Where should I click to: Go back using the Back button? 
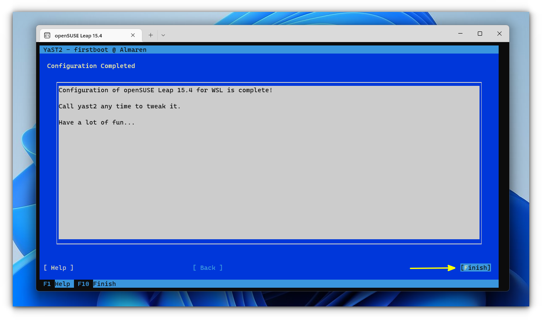(207, 268)
